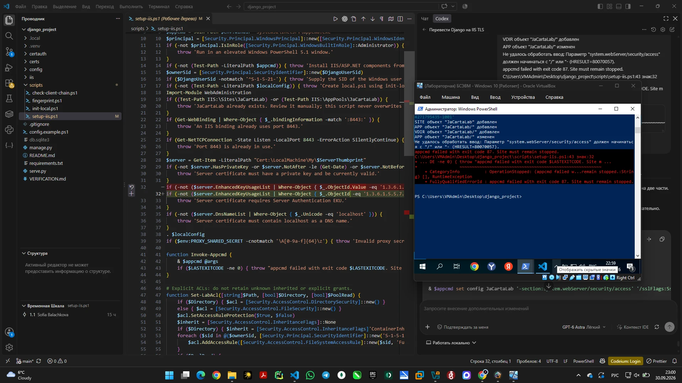Open the Extensions view with warning badge
This screenshot has height=383, width=682.
click(9, 83)
